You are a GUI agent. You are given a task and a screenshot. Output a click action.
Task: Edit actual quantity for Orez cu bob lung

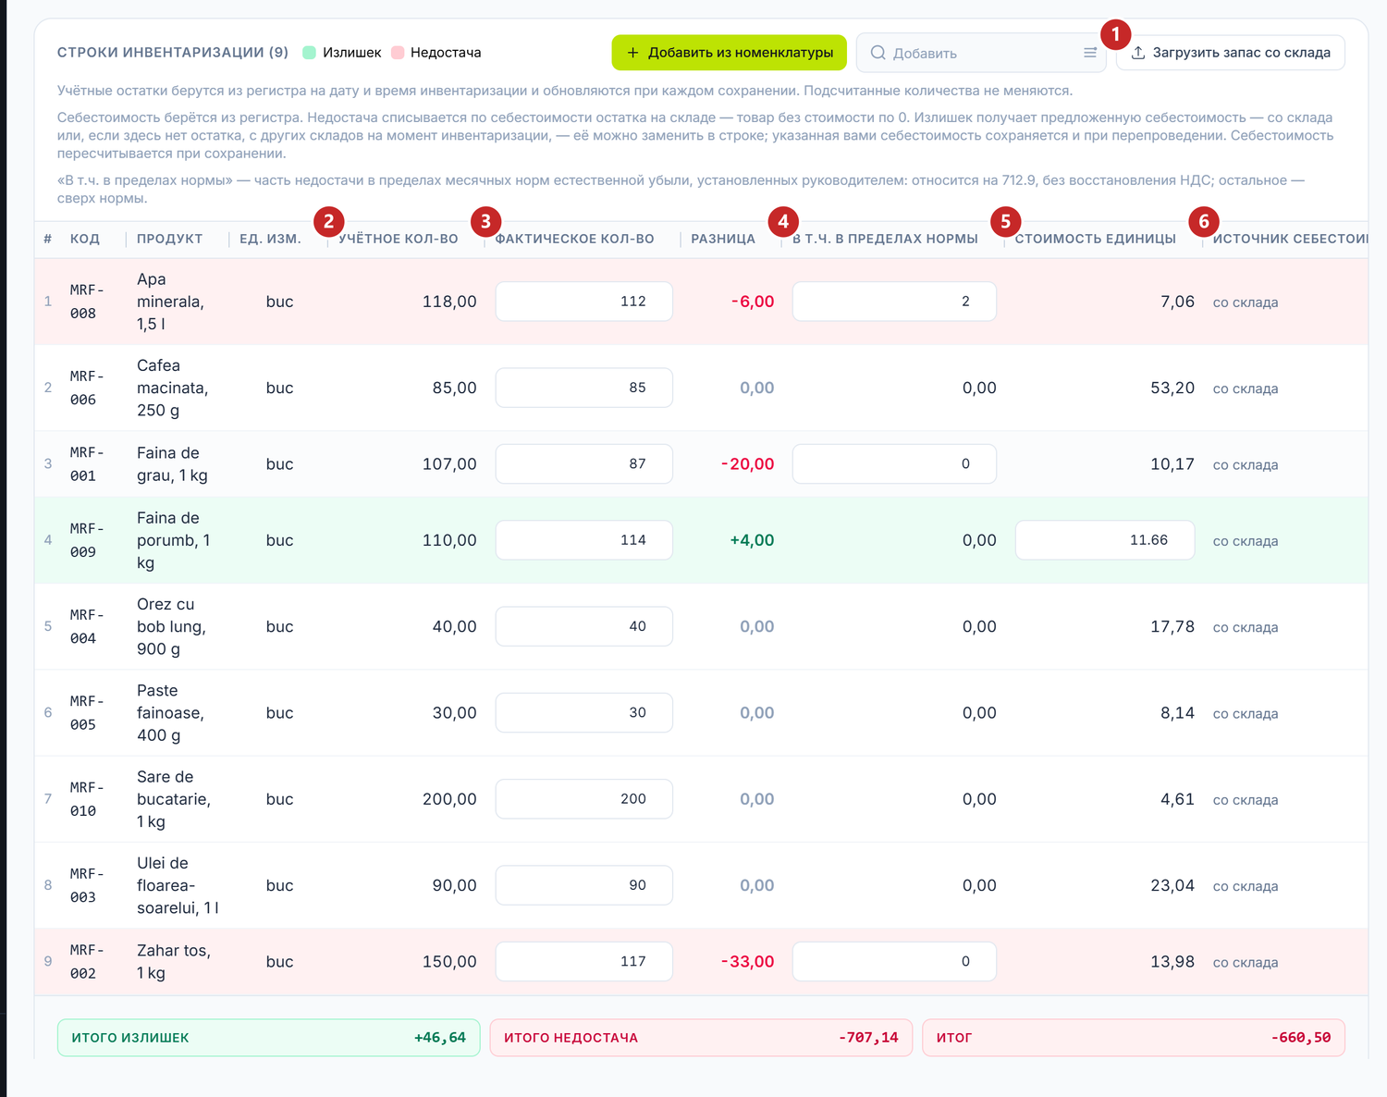coord(583,626)
